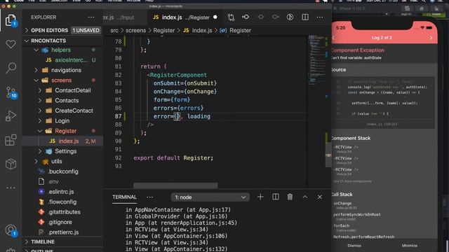Open the axiosInterceptor file in helpers
Screen dimensions: 449x252
click(x=62, y=60)
